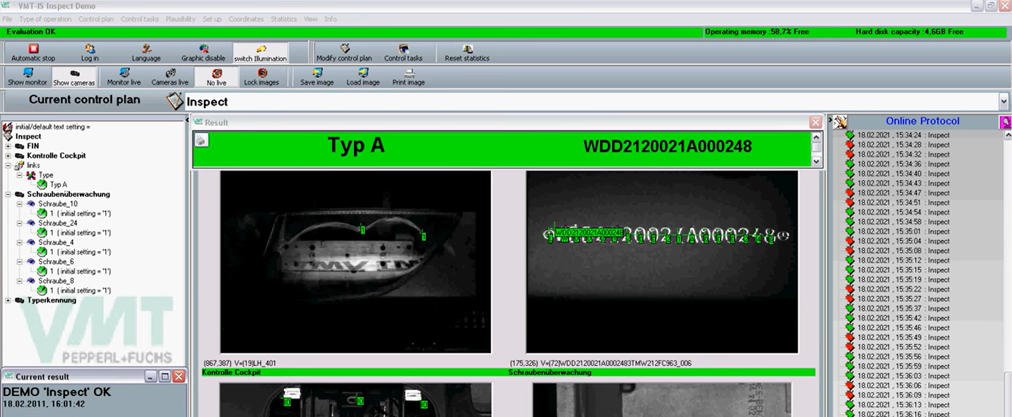Click the Online Protocol panel splitter arrow
Screen dimensions: 1012x417
[830, 120]
